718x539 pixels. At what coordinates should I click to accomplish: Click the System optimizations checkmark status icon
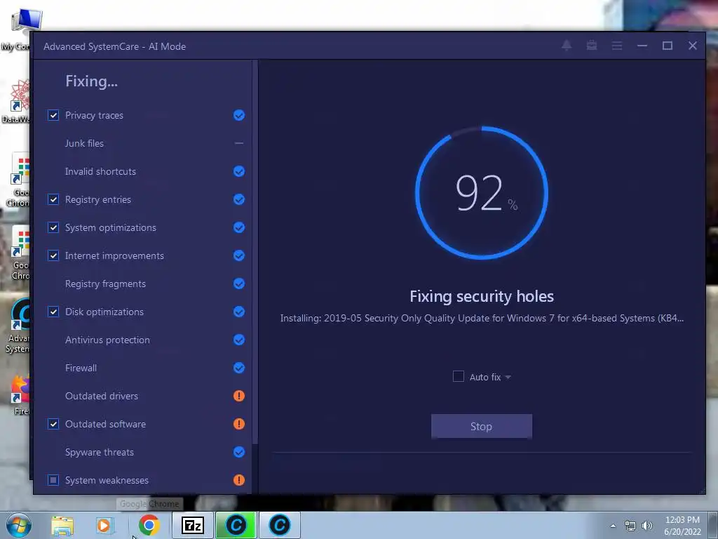tap(239, 227)
